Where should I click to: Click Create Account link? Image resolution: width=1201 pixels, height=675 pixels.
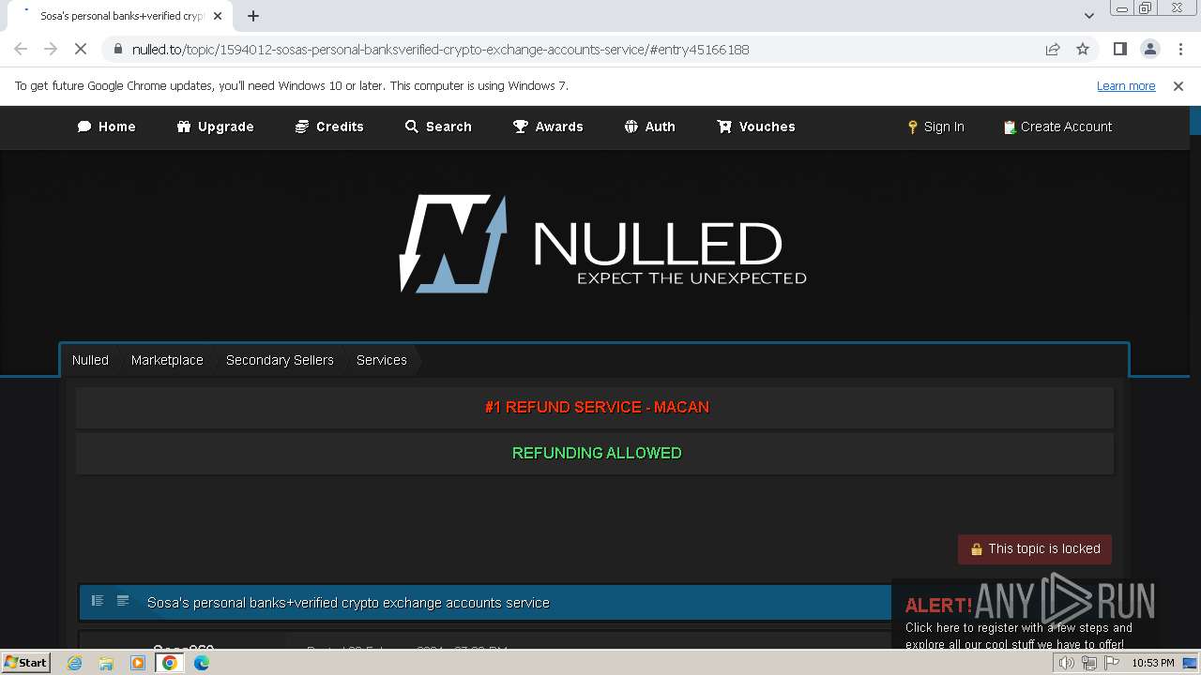click(1057, 127)
